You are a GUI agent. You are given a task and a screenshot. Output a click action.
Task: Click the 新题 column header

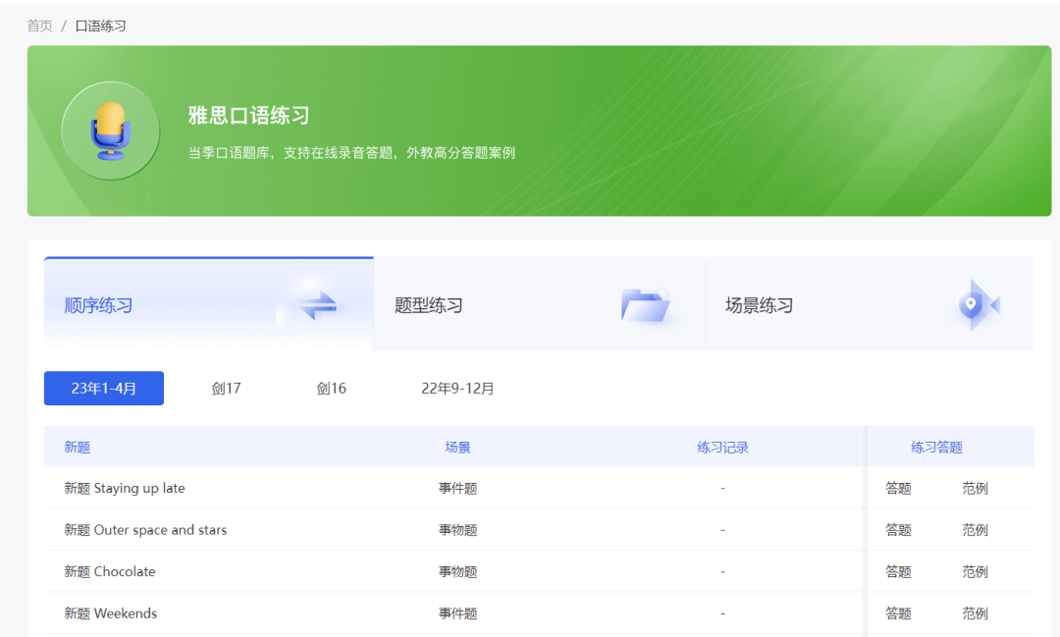pyautogui.click(x=78, y=447)
